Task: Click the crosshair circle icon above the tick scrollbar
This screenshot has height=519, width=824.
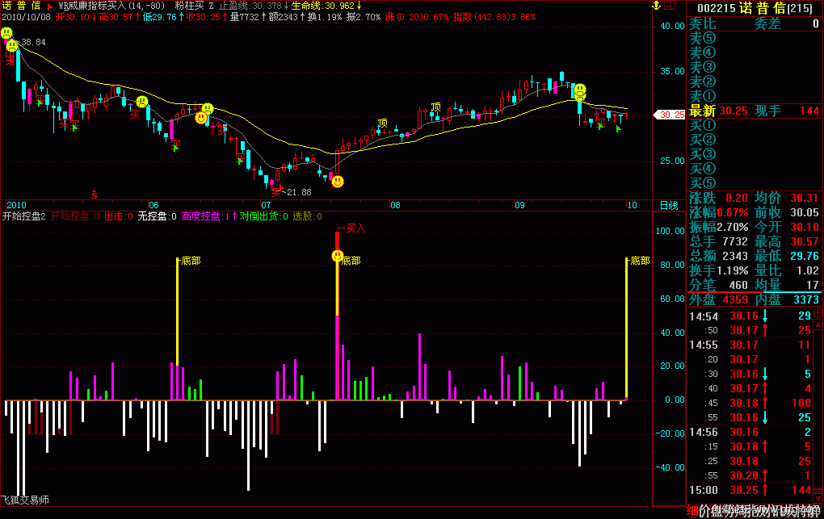Action: tap(818, 314)
